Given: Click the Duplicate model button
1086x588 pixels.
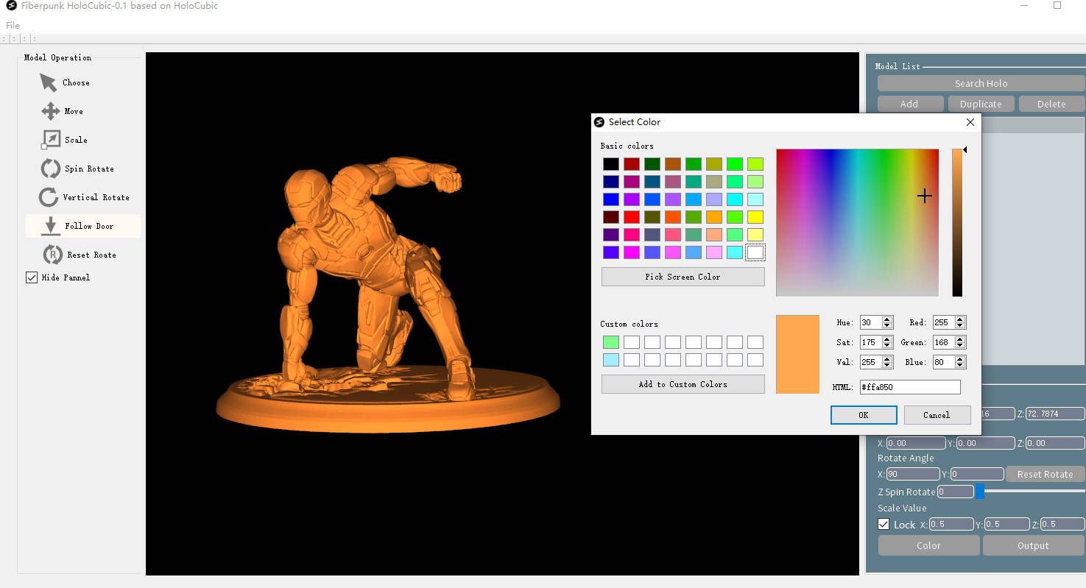Looking at the screenshot, I should [981, 104].
